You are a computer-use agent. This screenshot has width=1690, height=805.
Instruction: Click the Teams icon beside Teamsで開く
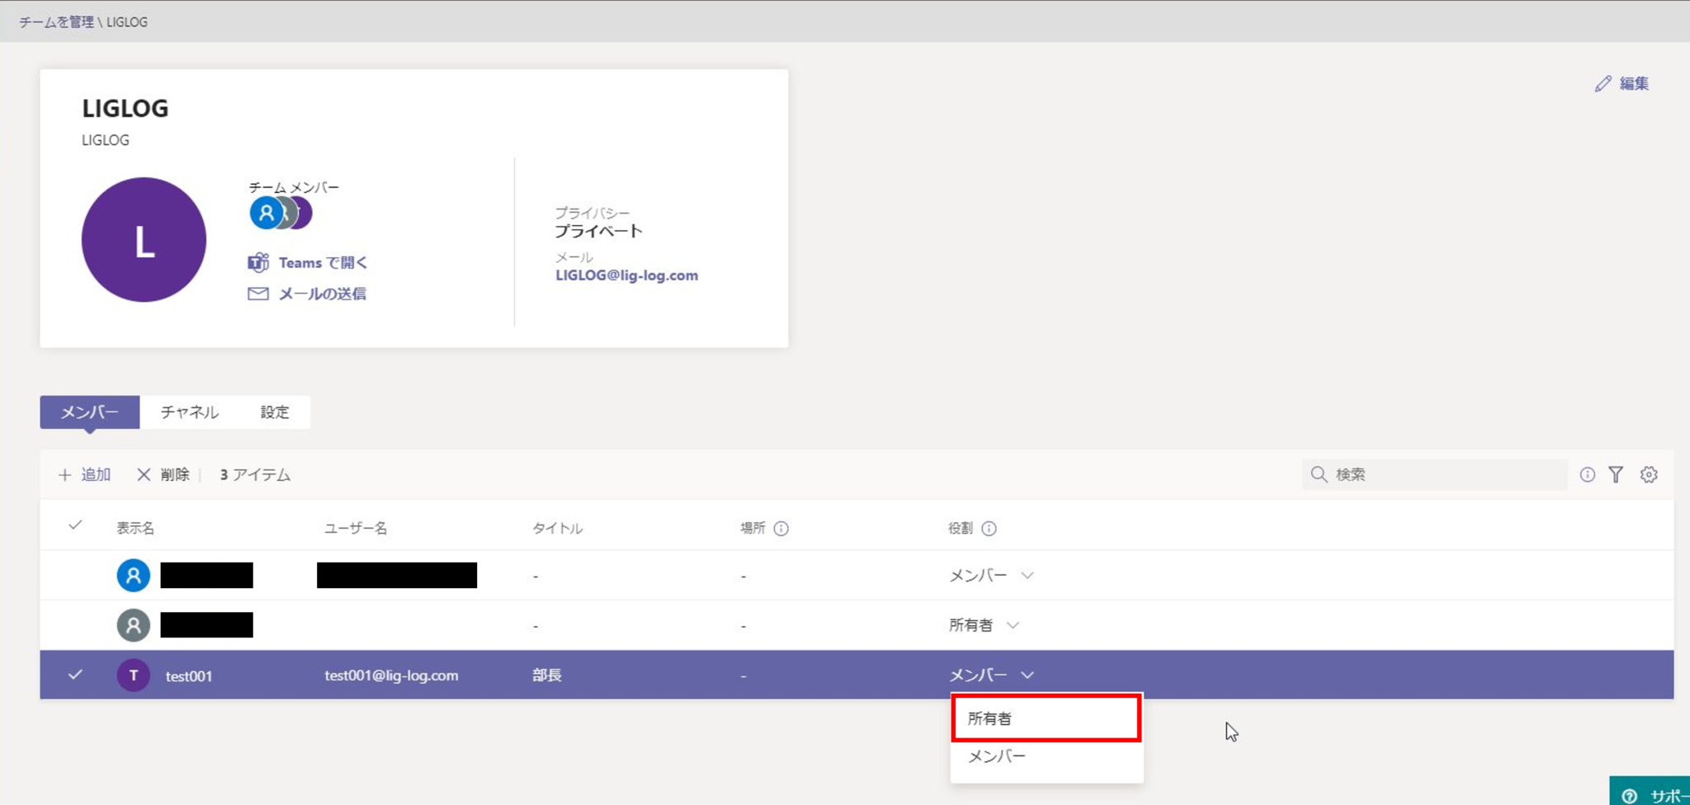click(257, 262)
